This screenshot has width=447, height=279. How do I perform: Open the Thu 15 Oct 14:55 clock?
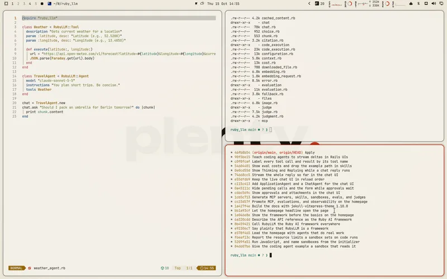pos(223,4)
